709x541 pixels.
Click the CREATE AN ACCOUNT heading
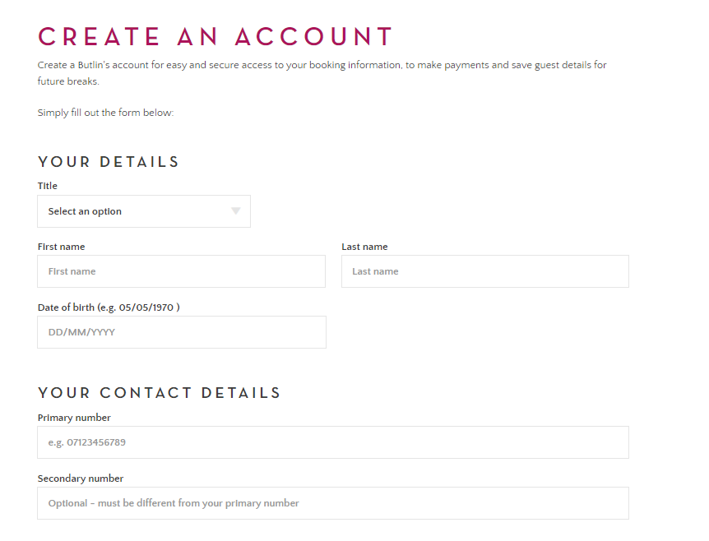point(215,36)
